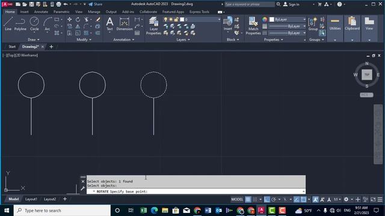Select the Arc tool
This screenshot has width=385, height=216.
tap(48, 24)
